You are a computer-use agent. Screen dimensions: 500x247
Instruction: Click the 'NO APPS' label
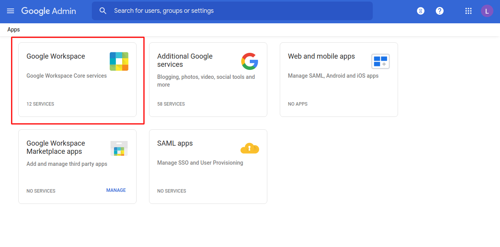coord(298,104)
